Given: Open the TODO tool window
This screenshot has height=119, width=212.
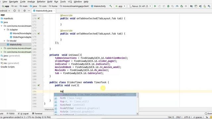Looking at the screenshot, I should click(x=11, y=114).
